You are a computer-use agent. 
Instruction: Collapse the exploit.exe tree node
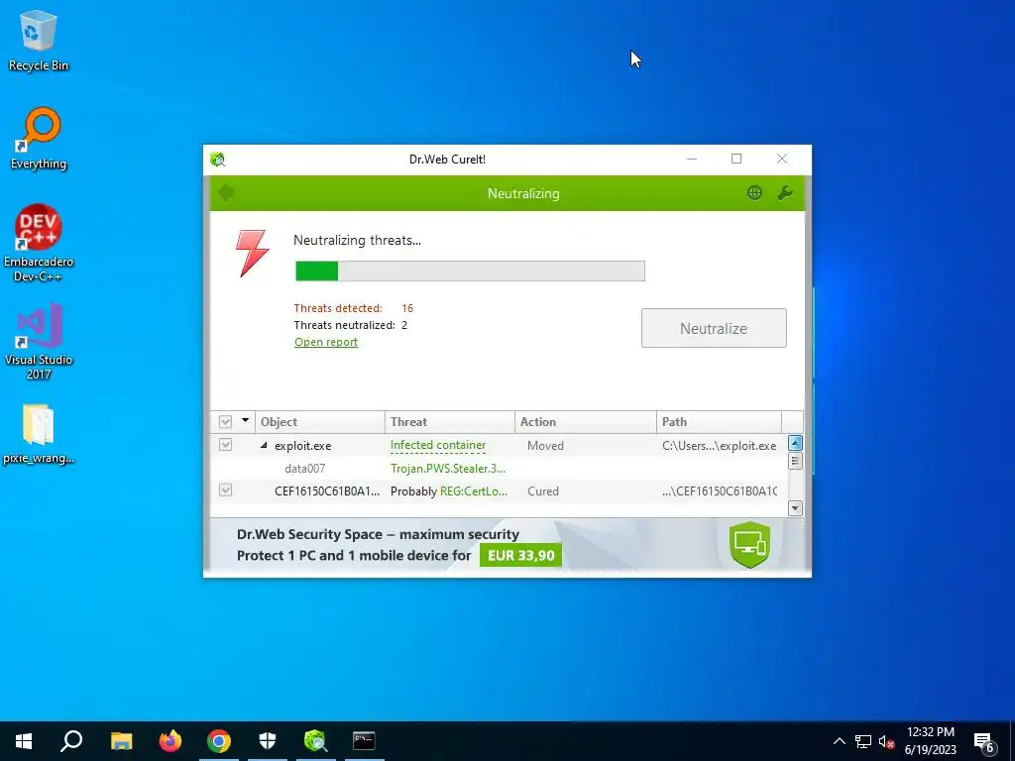tap(264, 445)
